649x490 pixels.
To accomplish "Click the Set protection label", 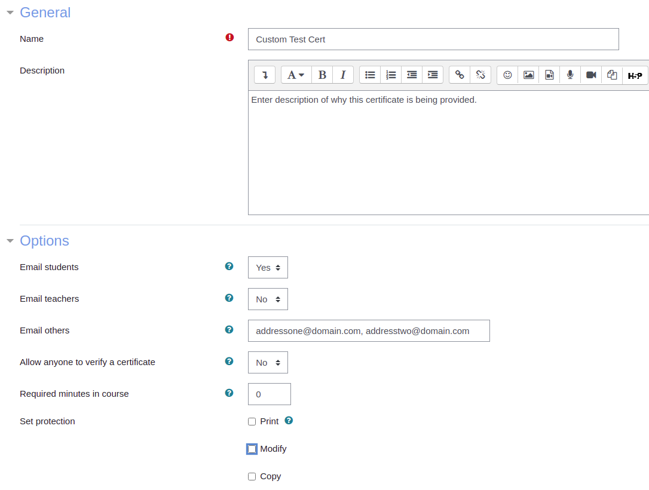I will (47, 421).
